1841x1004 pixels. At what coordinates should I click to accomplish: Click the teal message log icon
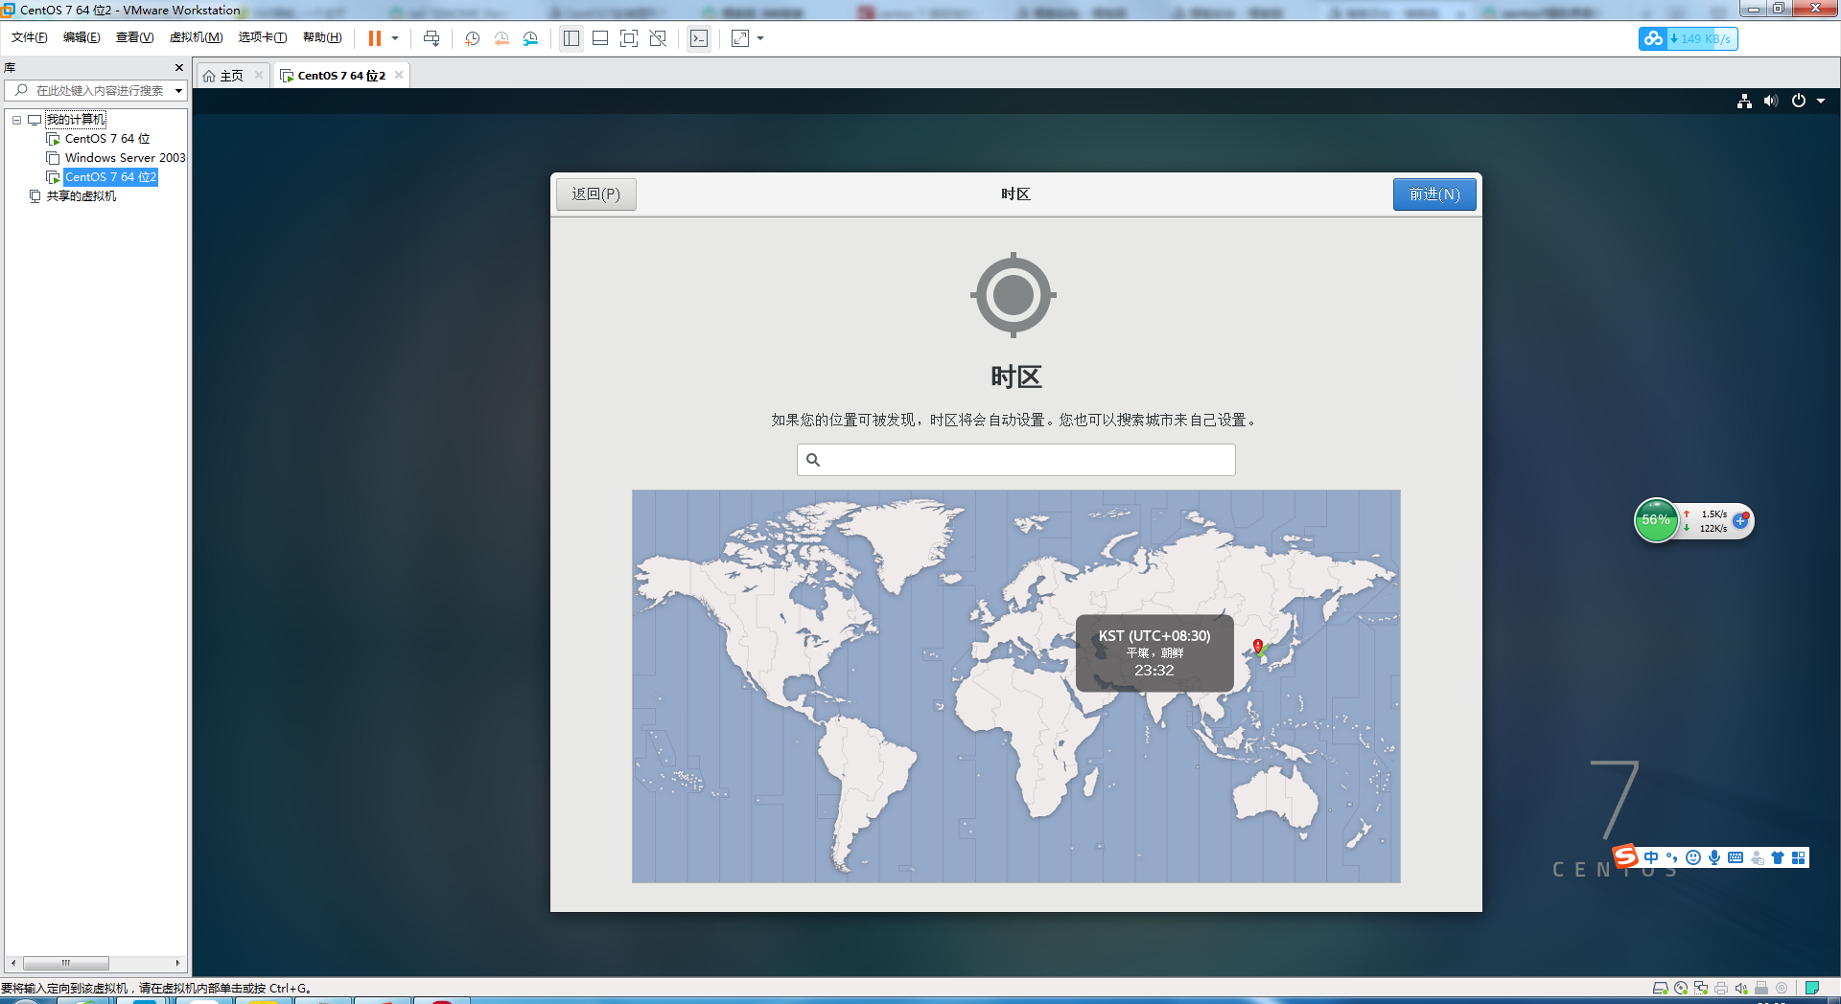pyautogui.click(x=1812, y=988)
